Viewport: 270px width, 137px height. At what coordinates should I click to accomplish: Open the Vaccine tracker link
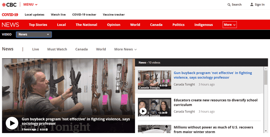[x=114, y=15]
